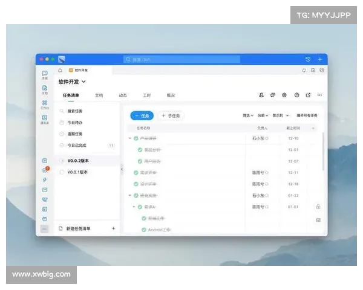Collapse the 研发实施 task tree row
The image size is (363, 290).
pos(129,196)
